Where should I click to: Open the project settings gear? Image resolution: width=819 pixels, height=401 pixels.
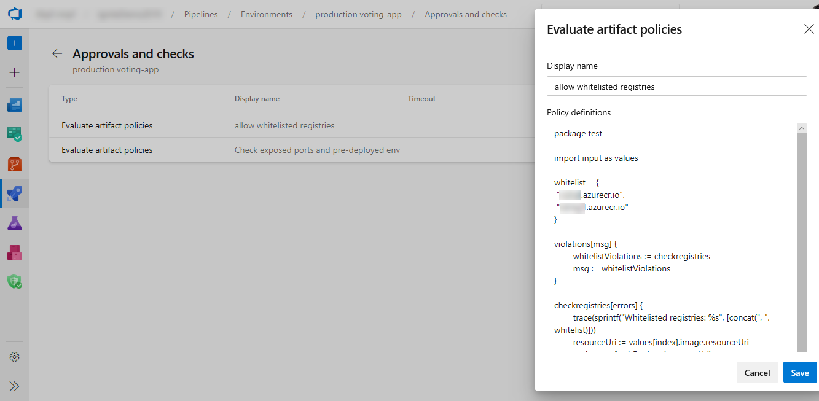[x=14, y=356]
